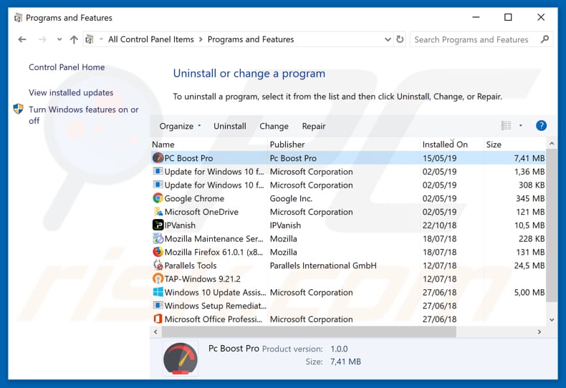Click the IPVanish app icon

(158, 225)
